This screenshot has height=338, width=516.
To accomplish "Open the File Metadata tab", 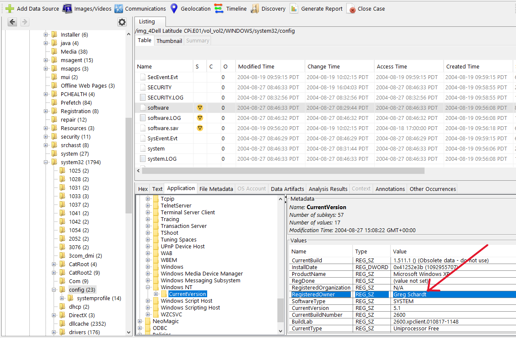I will 216,189.
